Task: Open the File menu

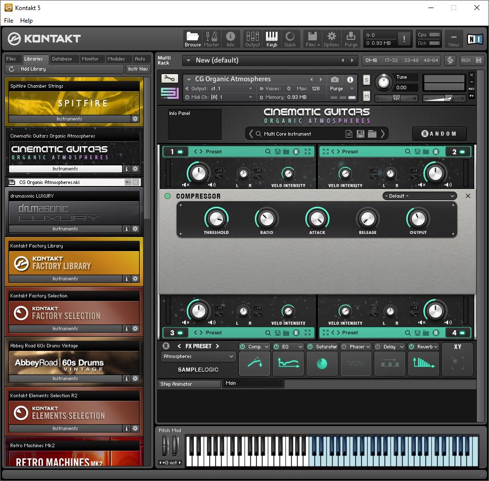Action: click(9, 21)
